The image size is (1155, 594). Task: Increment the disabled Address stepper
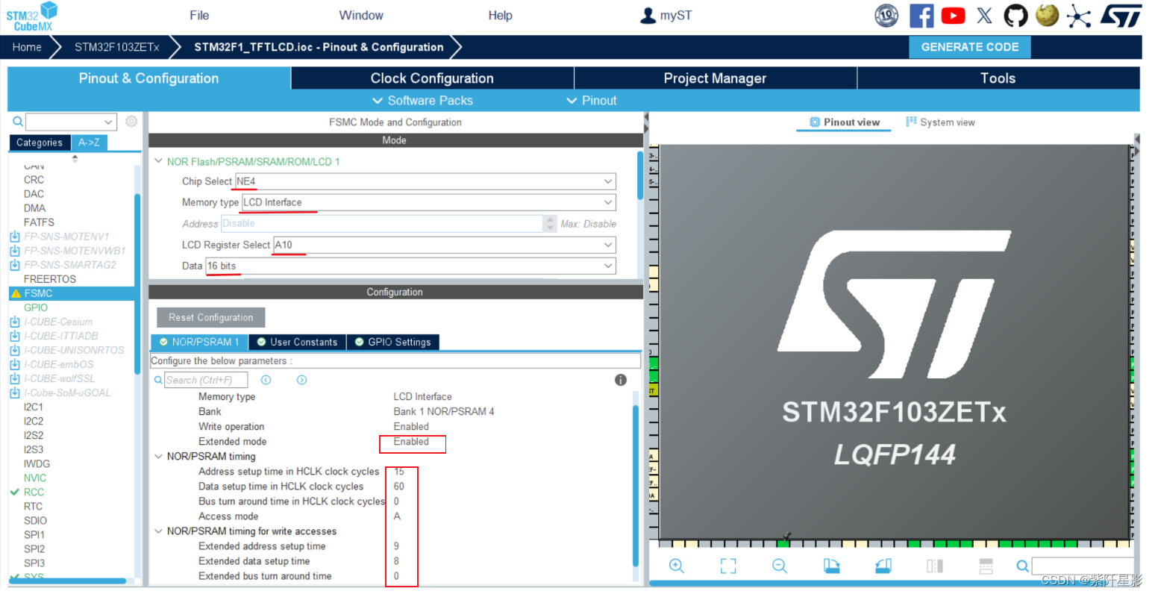click(x=551, y=219)
